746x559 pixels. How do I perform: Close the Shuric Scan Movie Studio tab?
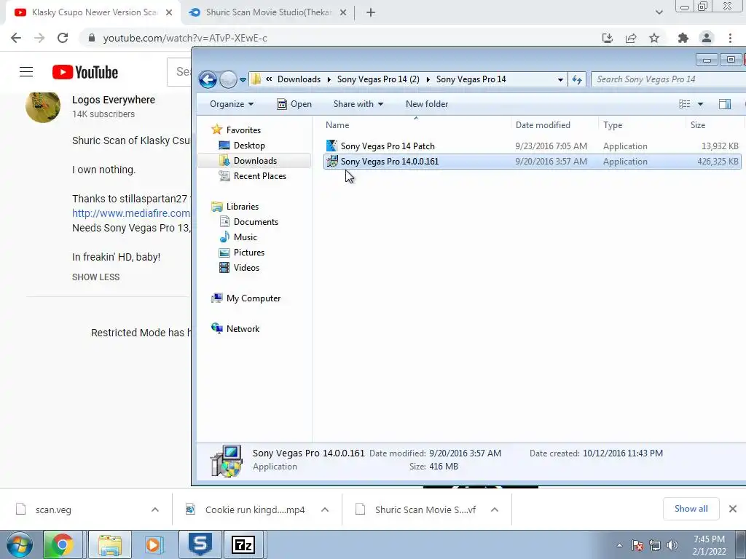click(343, 12)
